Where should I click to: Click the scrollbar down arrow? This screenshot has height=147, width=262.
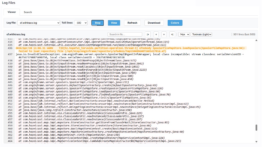click(256, 141)
